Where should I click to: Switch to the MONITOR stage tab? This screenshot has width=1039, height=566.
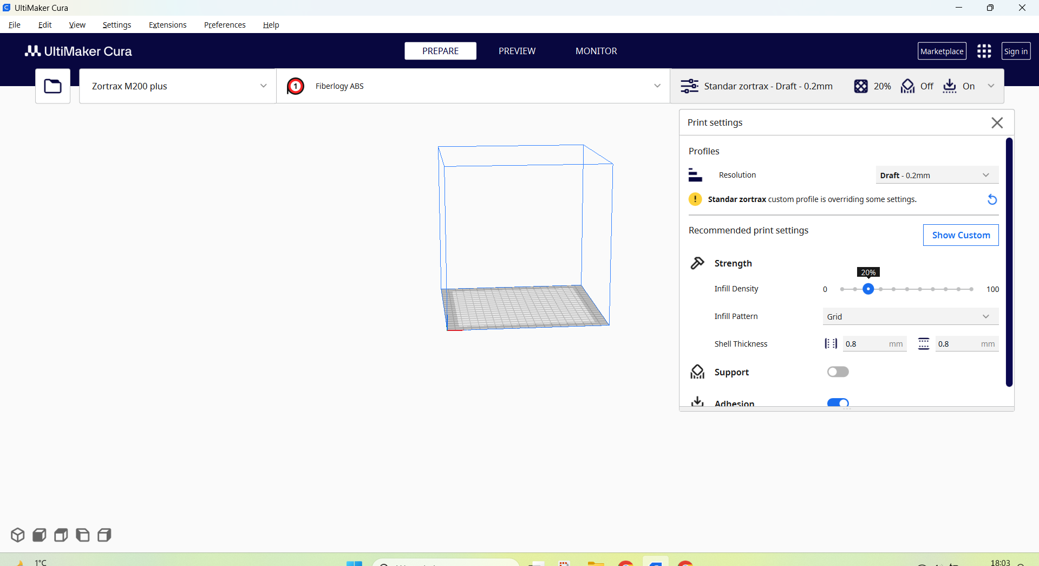click(x=596, y=51)
